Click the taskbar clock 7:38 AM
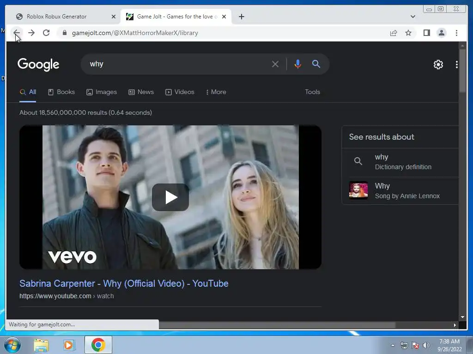The height and width of the screenshot is (354, 473). coord(449,342)
